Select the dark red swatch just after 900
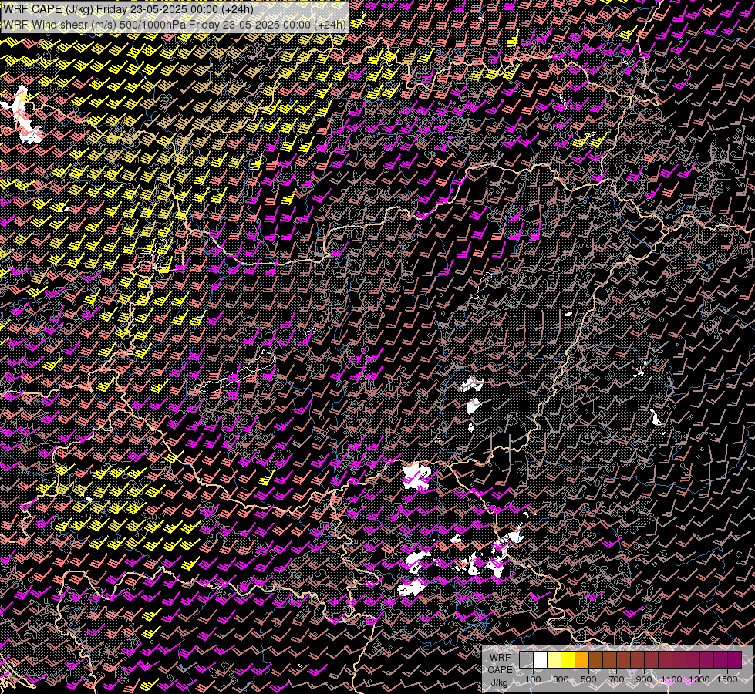The width and height of the screenshot is (755, 694). pyautogui.click(x=652, y=659)
